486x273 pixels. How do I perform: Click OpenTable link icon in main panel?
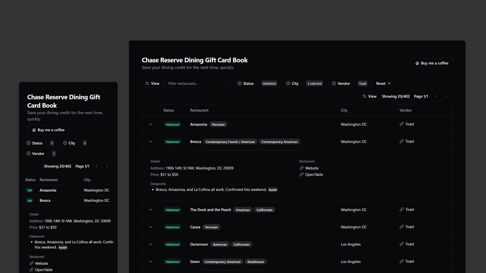tap(301, 175)
